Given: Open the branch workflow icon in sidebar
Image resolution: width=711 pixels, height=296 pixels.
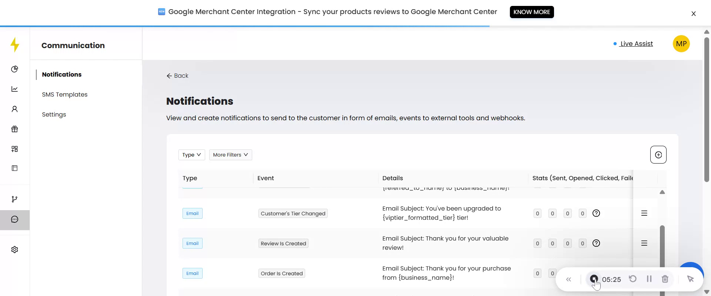Looking at the screenshot, I should (x=15, y=199).
